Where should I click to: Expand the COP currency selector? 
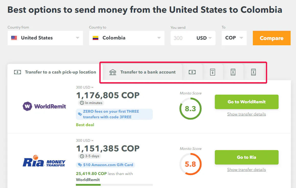[x=234, y=38]
